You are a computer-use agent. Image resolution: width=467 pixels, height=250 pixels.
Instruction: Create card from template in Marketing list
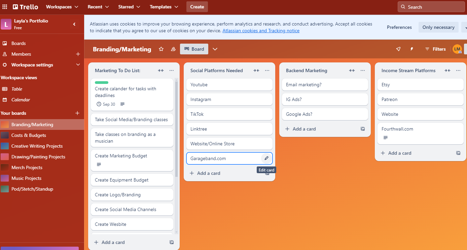172,242
